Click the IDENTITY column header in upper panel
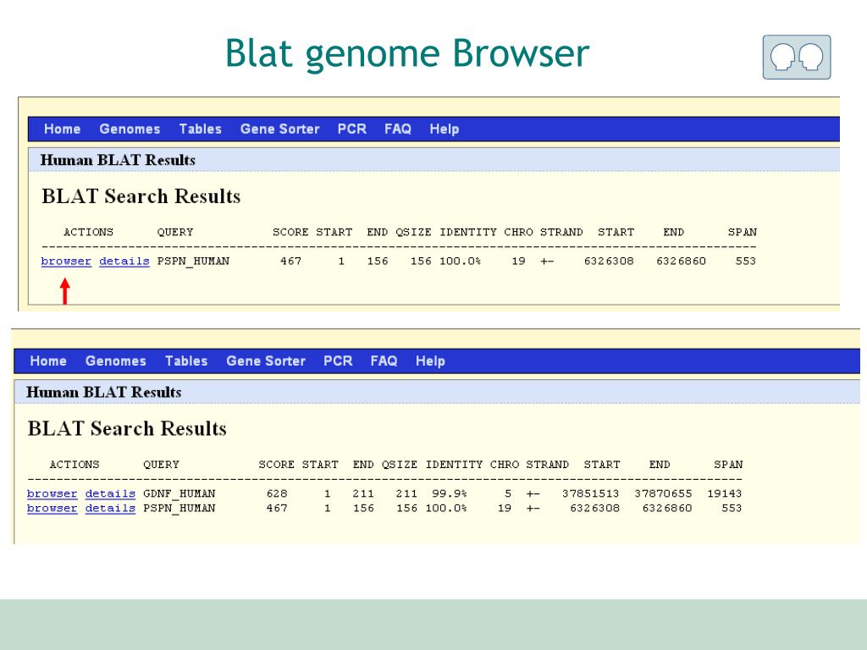 [x=467, y=232]
